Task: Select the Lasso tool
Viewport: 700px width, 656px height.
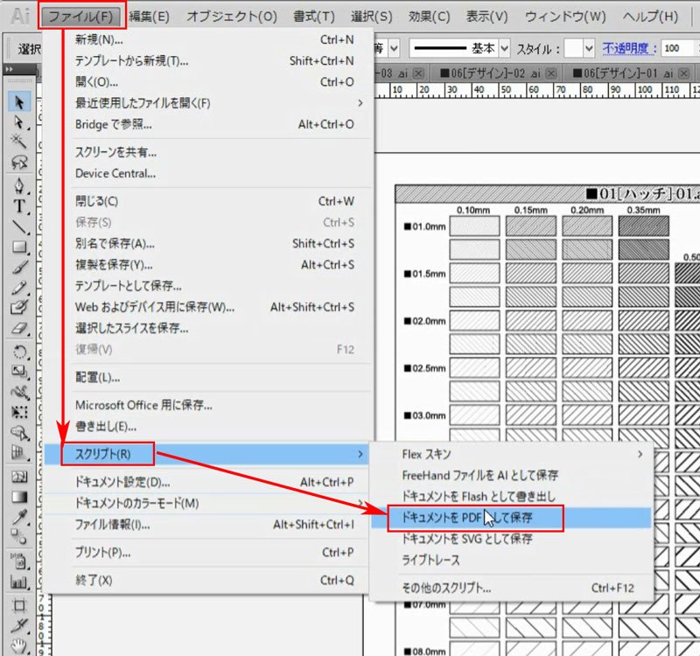Action: (x=19, y=162)
